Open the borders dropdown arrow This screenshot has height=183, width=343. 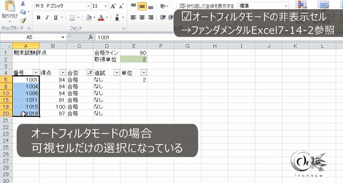coord(78,17)
